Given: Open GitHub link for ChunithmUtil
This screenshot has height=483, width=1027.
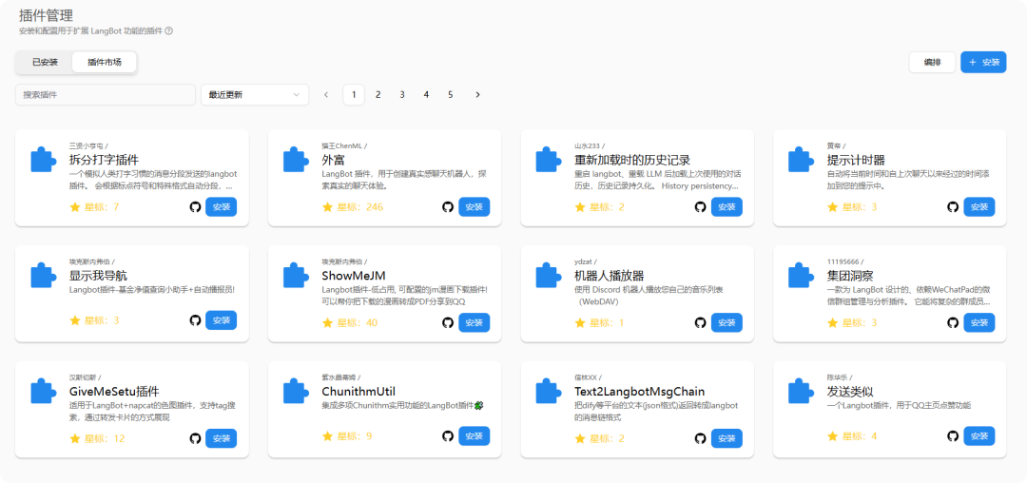Looking at the screenshot, I should tap(447, 435).
